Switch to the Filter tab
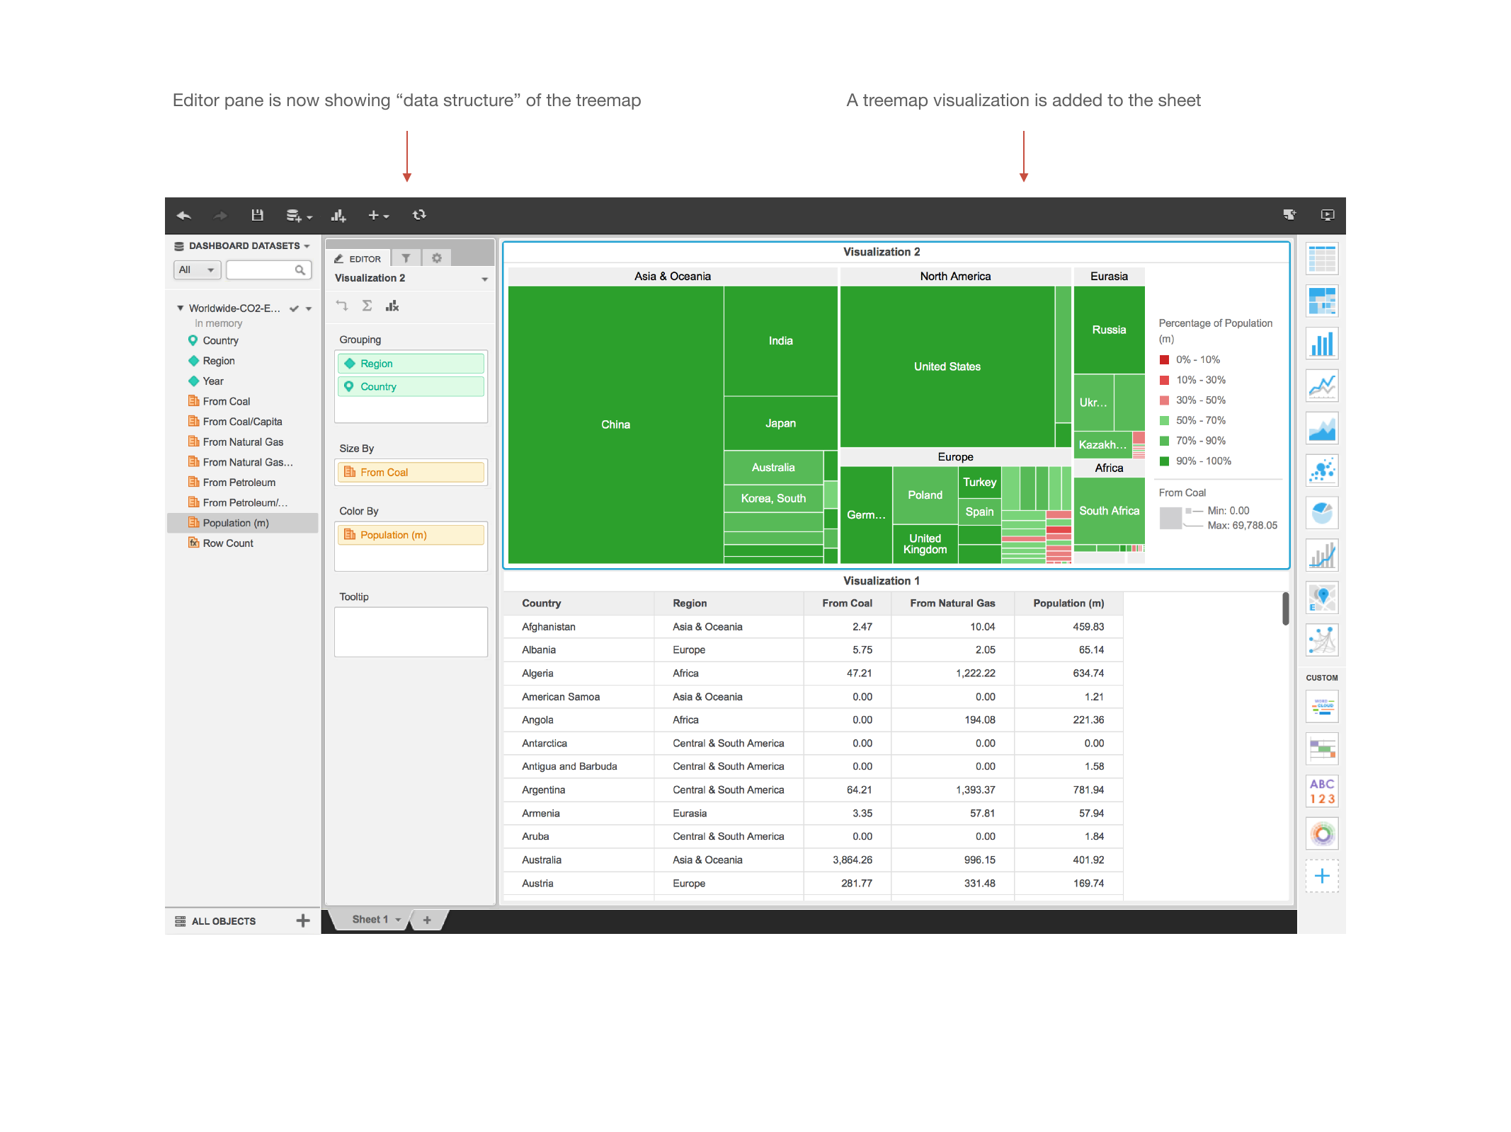 [x=406, y=258]
